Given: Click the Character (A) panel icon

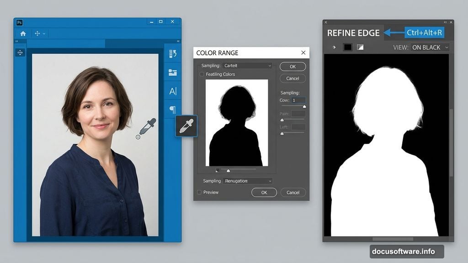Looking at the screenshot, I should tap(172, 91).
